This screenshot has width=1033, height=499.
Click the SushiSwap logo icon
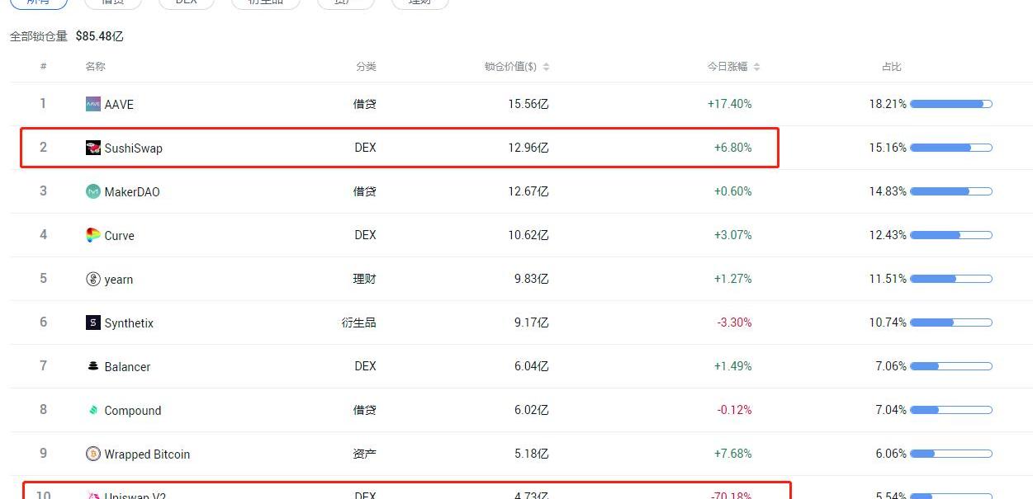(x=92, y=148)
